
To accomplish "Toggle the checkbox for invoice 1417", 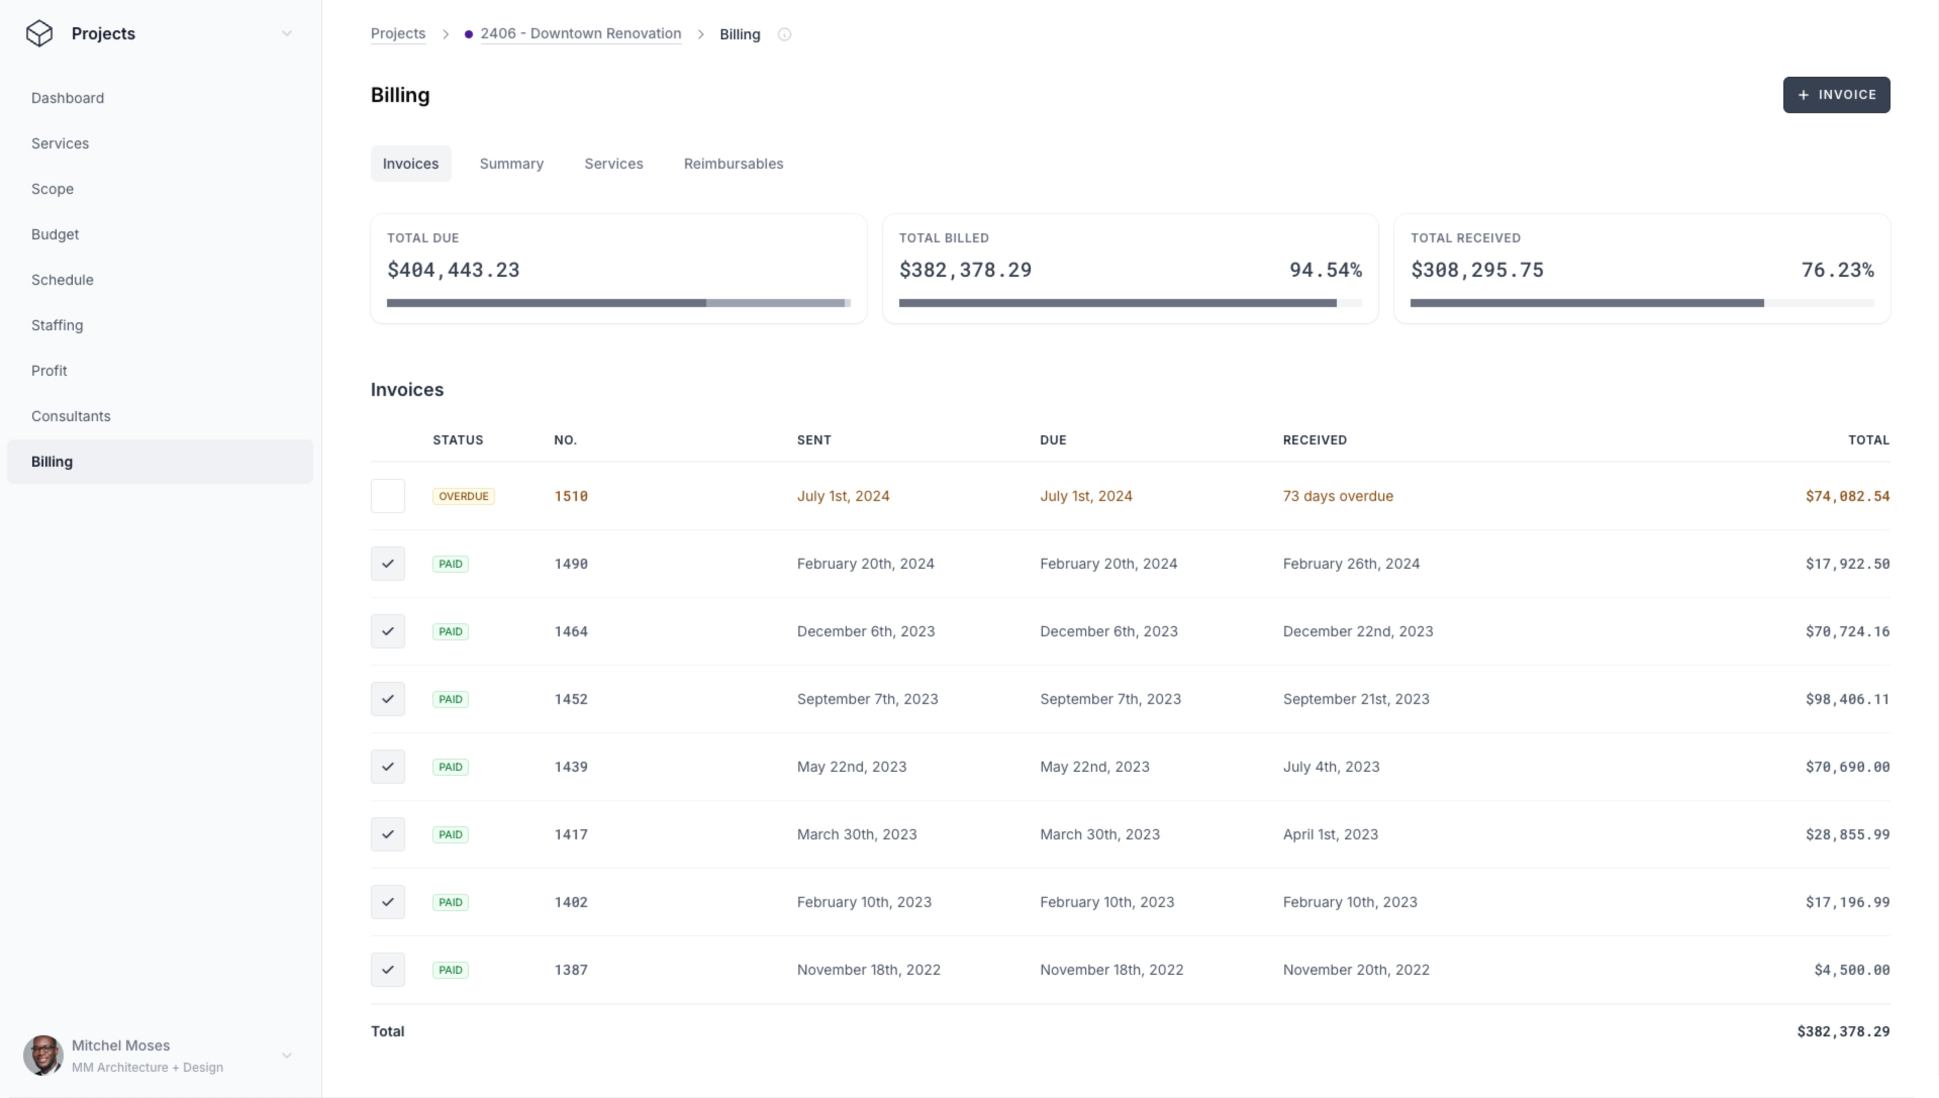I will click(x=387, y=834).
